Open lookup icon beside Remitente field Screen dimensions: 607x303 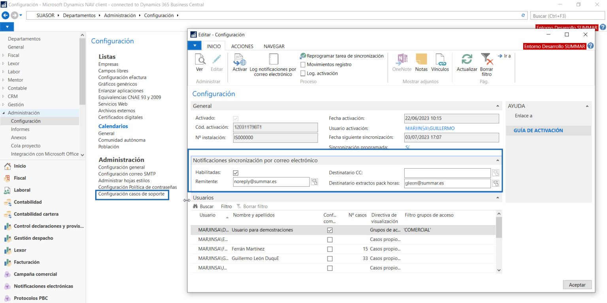314,182
